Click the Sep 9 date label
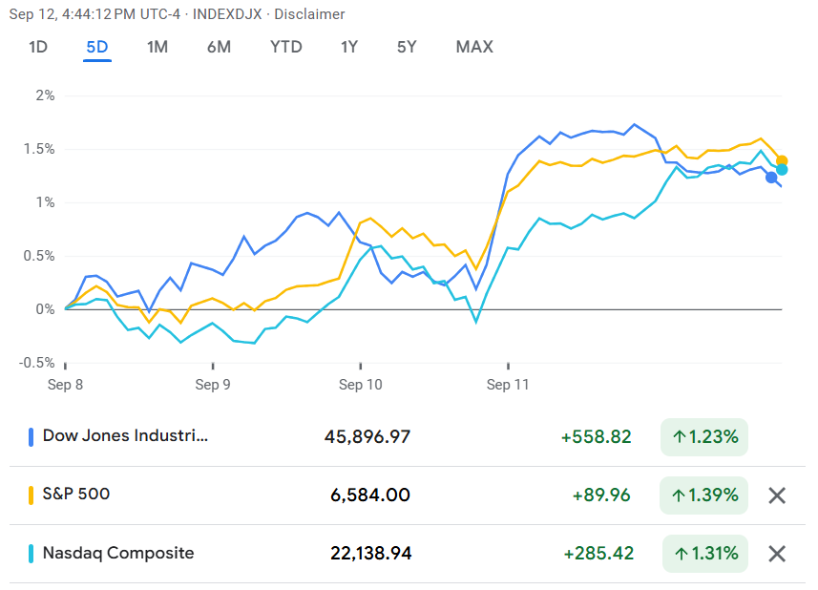 point(213,385)
